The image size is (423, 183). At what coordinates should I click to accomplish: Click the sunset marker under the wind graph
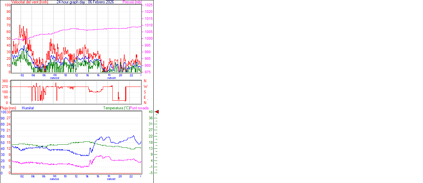coord(111,78)
